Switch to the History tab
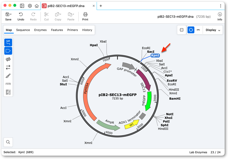Screen dimensions: 228x159 pos(87,30)
